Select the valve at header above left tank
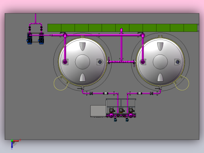This screenshot has height=153, width=204. point(65,35)
